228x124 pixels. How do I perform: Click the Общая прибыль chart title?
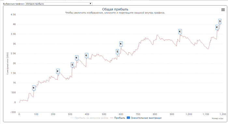[115, 9]
